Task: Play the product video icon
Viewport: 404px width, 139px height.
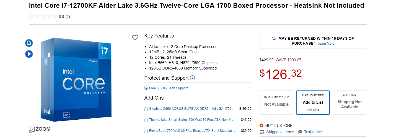Action: (x=29, y=54)
